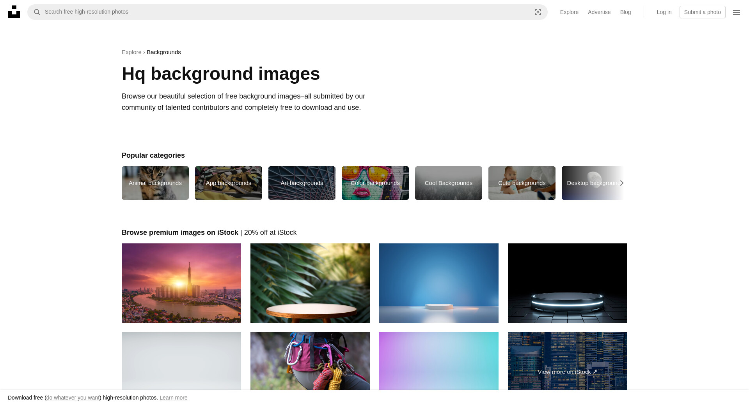Go to the Advertise page
This screenshot has height=405, width=749.
599,12
